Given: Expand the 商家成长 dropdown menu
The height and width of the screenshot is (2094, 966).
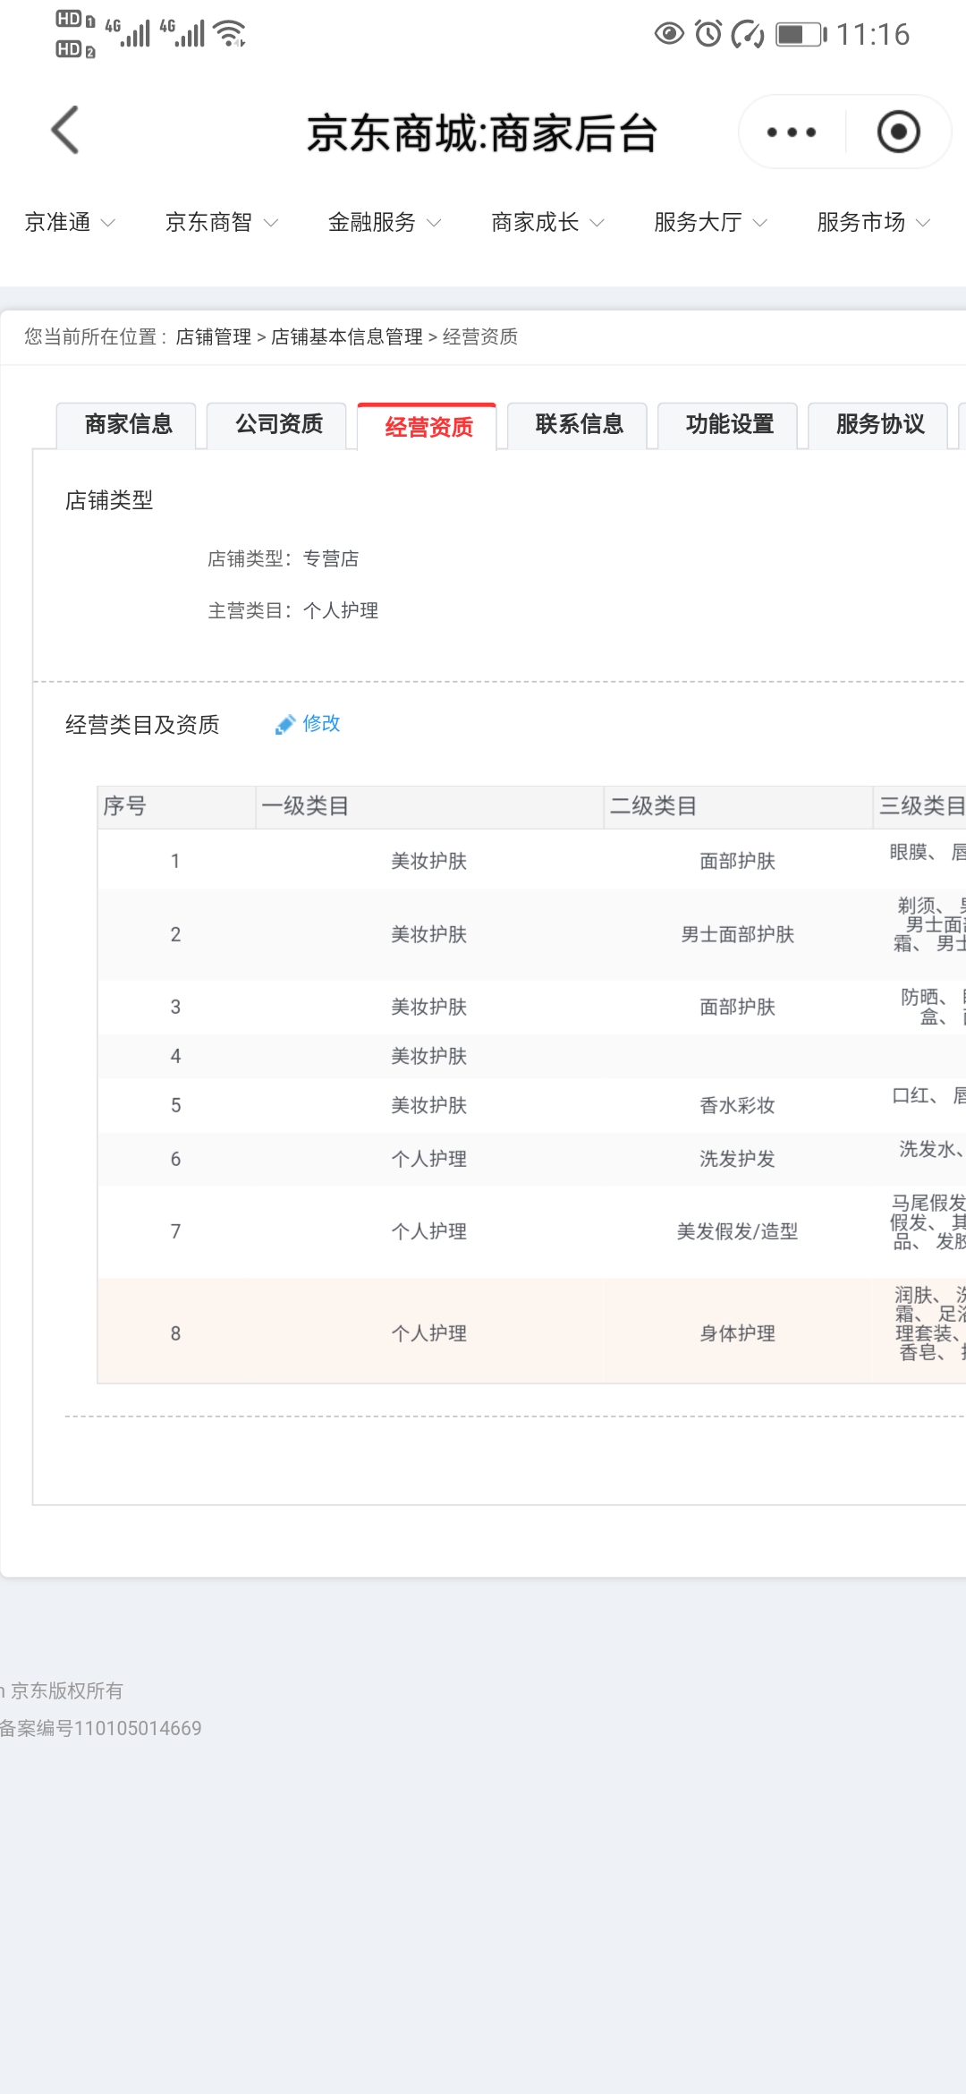Looking at the screenshot, I should (547, 222).
